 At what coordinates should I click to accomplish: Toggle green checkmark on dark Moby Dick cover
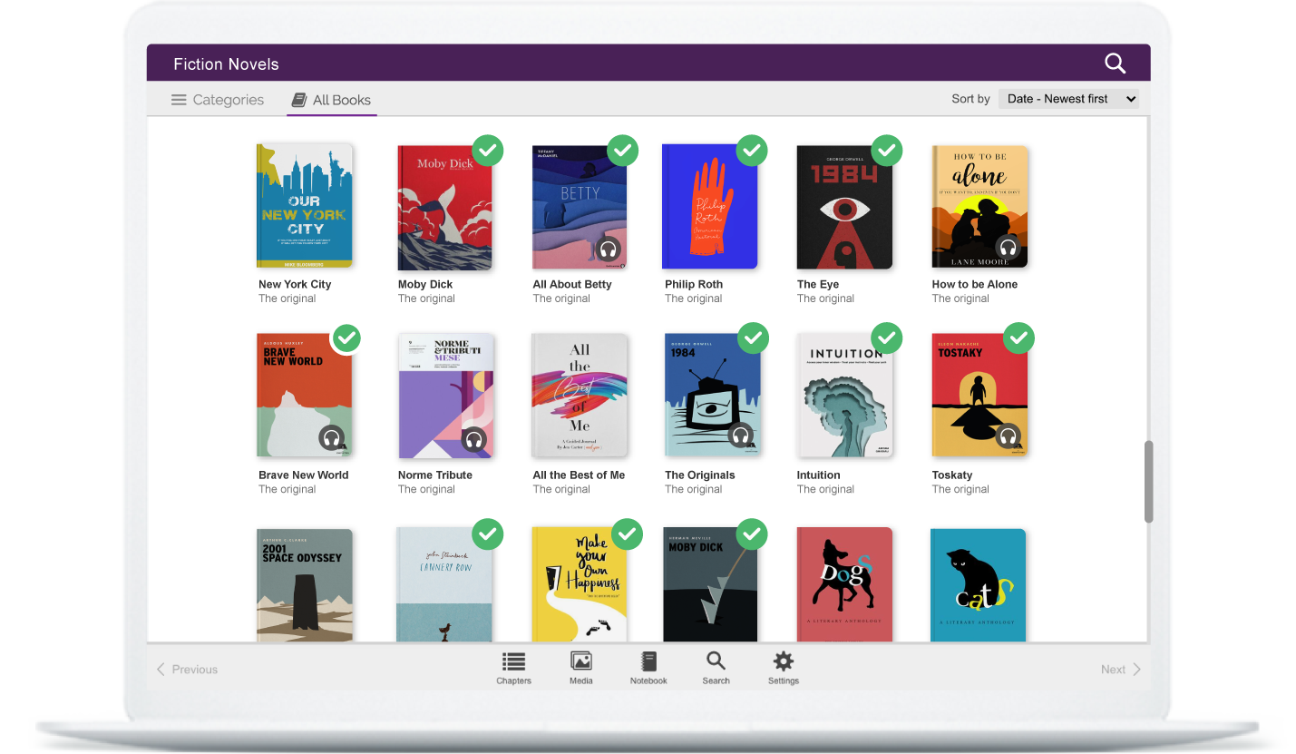[751, 534]
